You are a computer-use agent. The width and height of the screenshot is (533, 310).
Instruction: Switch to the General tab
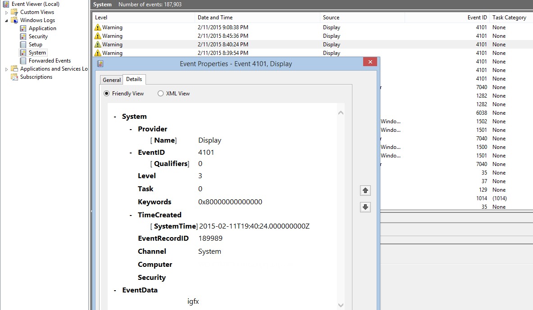[x=111, y=80]
